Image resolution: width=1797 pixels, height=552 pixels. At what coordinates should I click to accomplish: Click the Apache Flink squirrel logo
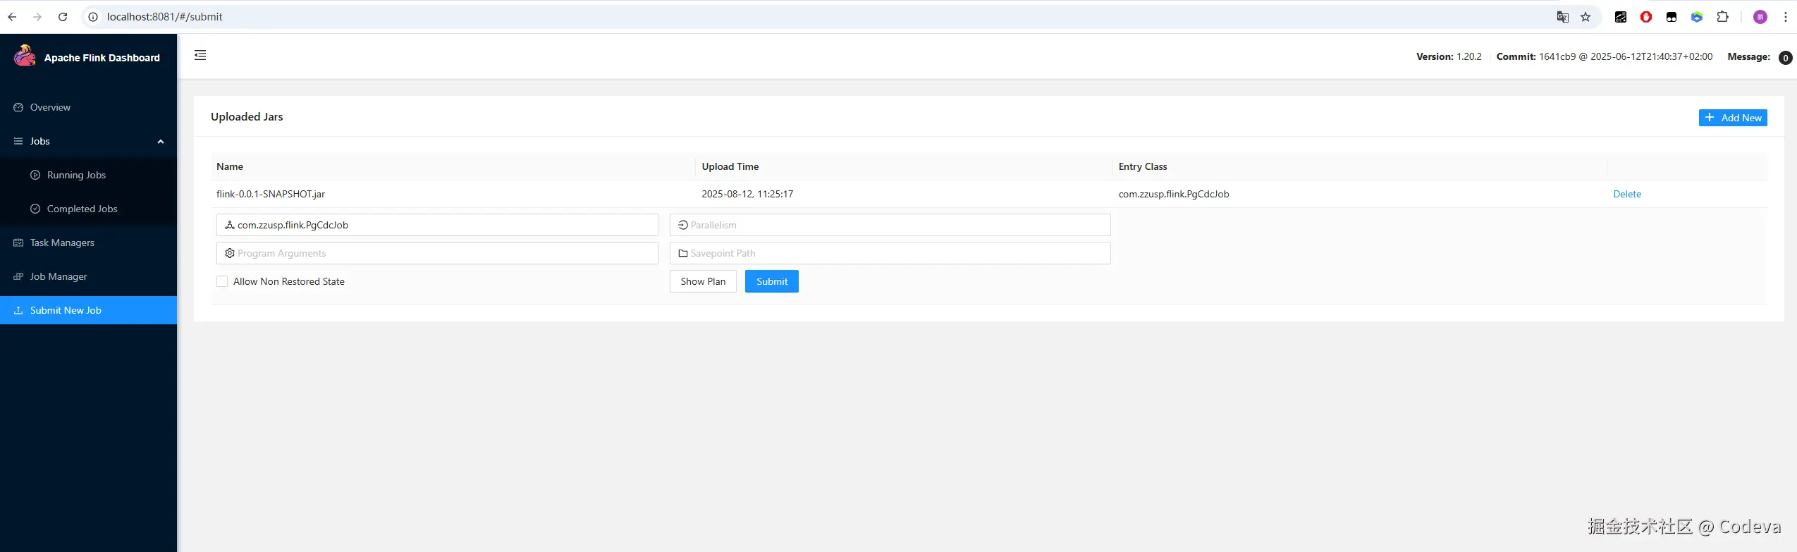click(25, 56)
